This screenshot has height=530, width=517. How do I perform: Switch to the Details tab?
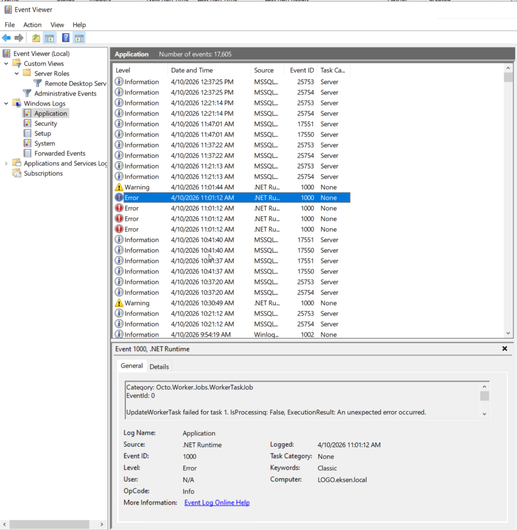tap(159, 367)
